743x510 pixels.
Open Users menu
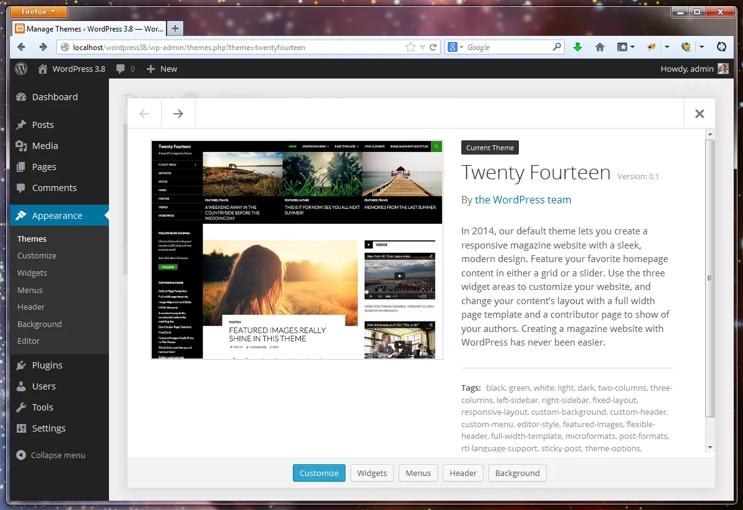click(x=59, y=386)
